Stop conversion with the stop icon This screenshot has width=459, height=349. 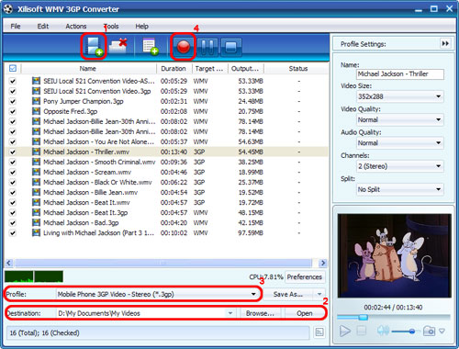230,47
